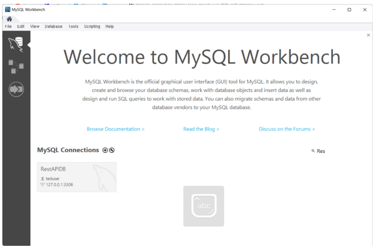Close the MySQL Workbench window
The image size is (379, 250).
tap(365, 10)
